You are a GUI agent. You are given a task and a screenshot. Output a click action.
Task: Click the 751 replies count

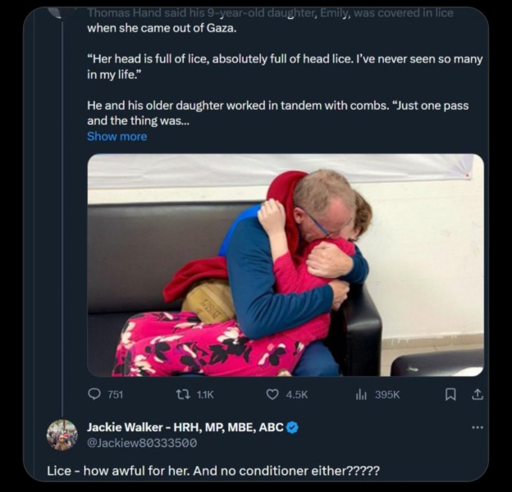(x=116, y=394)
